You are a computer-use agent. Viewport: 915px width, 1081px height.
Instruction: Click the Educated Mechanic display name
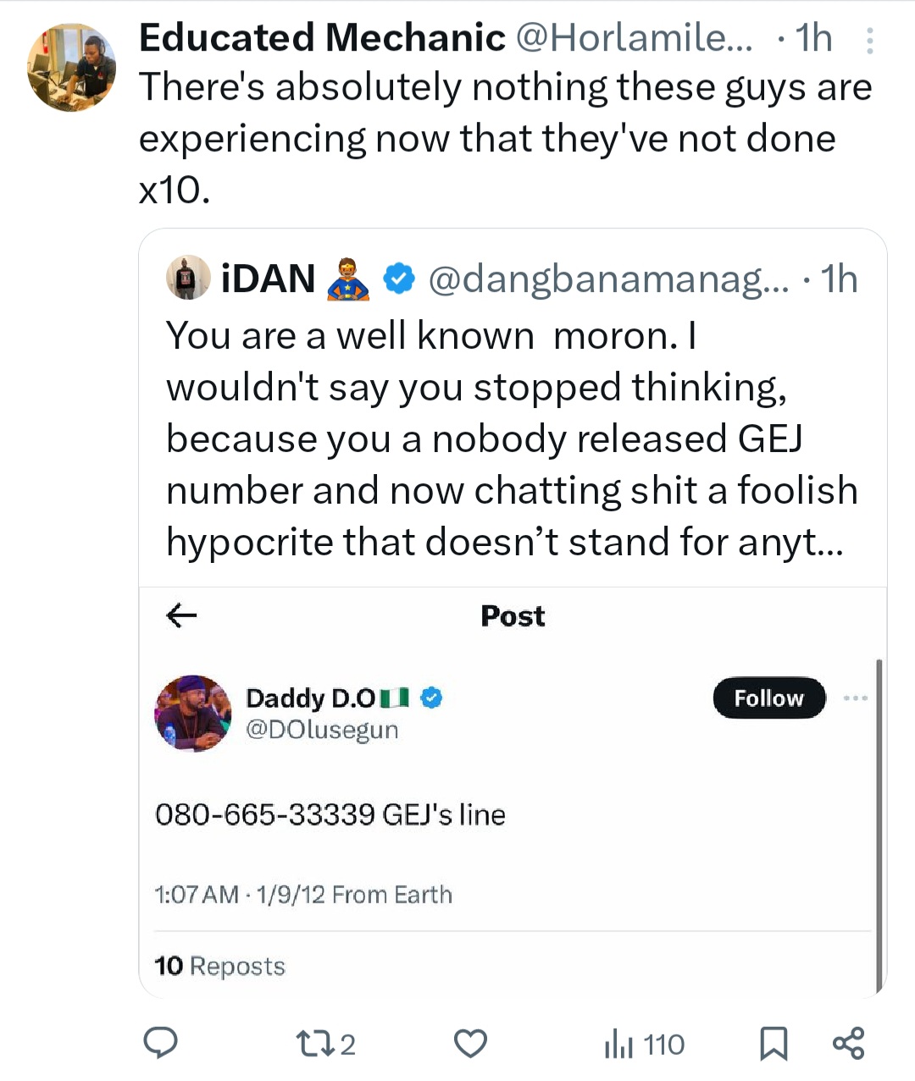pos(322,38)
